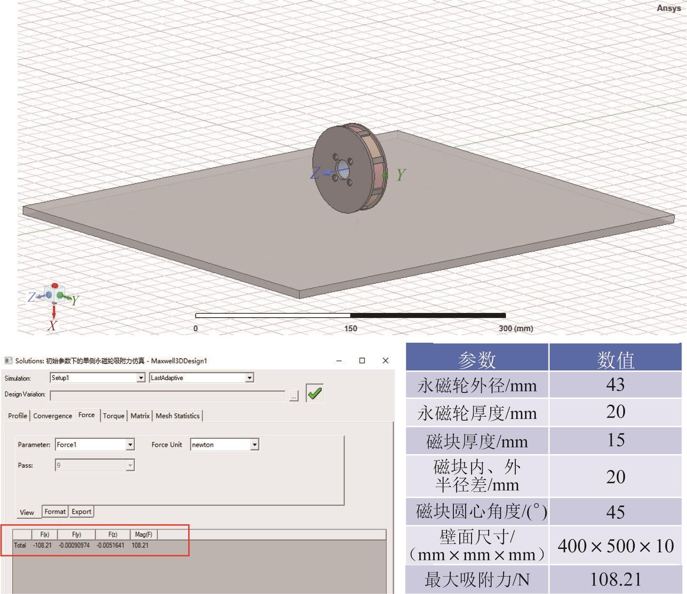Open the Force1 parameter dropdown
Viewport: 687px width, 594px height.
tap(130, 445)
